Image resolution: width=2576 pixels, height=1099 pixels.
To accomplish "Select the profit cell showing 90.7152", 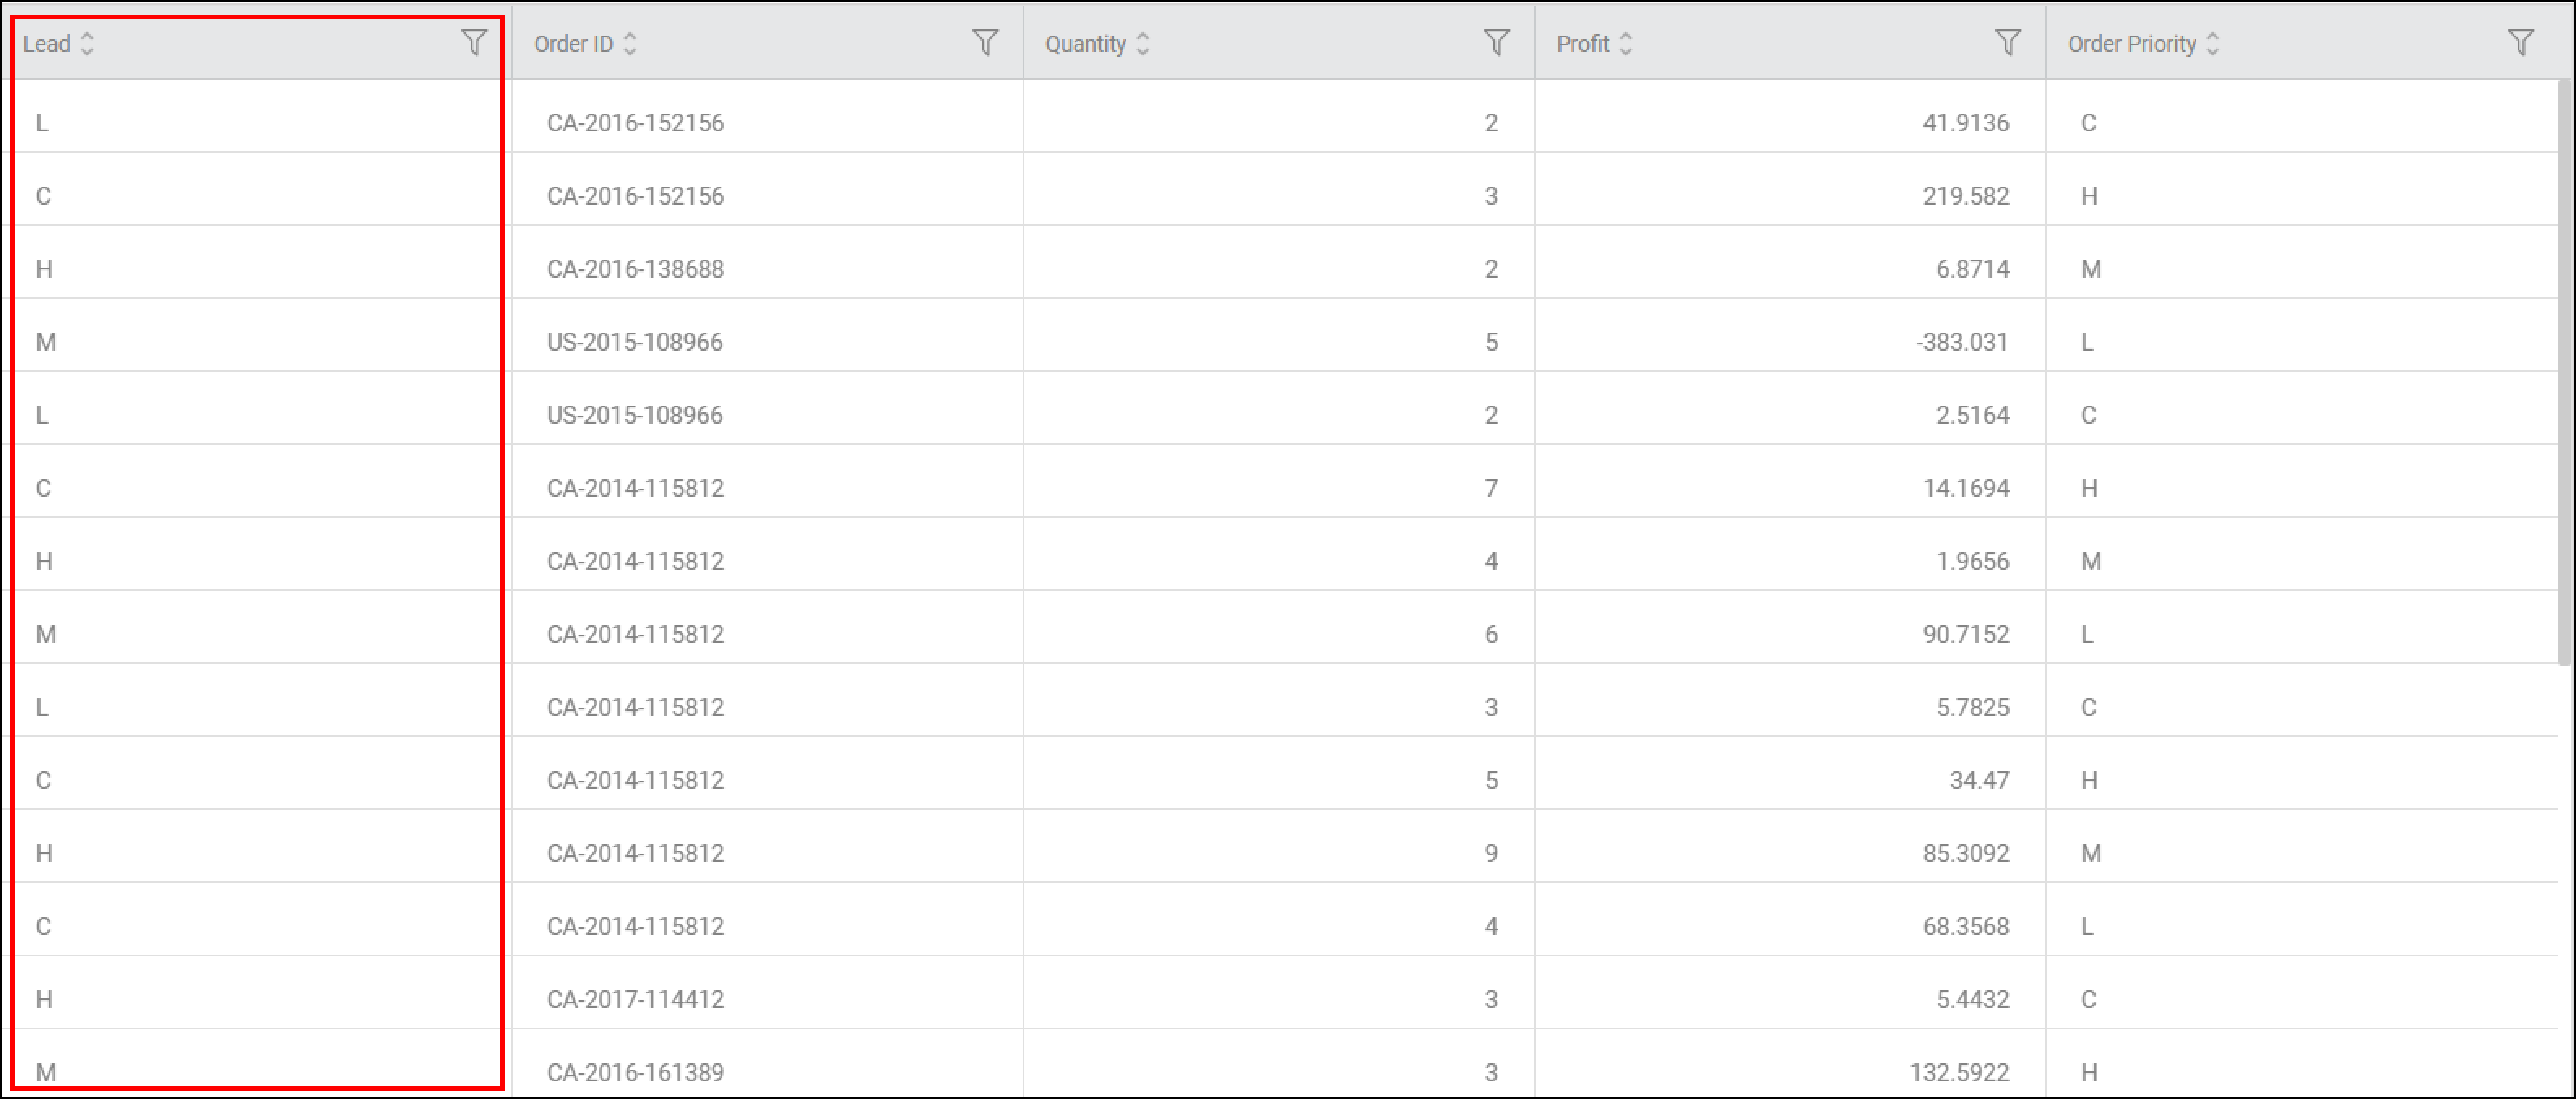I will point(1790,634).
